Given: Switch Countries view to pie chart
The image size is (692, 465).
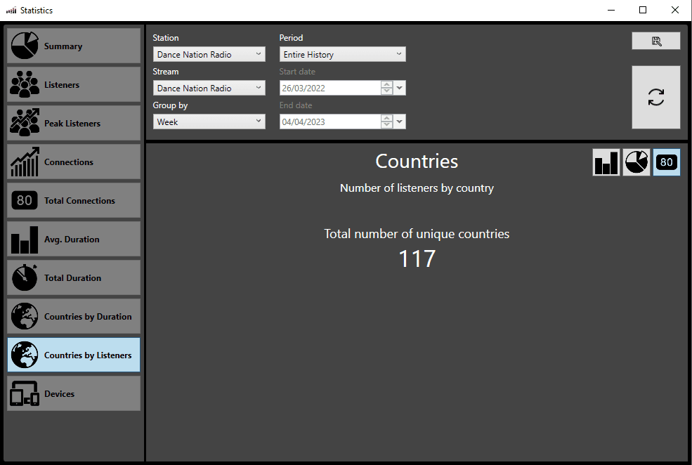Looking at the screenshot, I should pos(636,162).
